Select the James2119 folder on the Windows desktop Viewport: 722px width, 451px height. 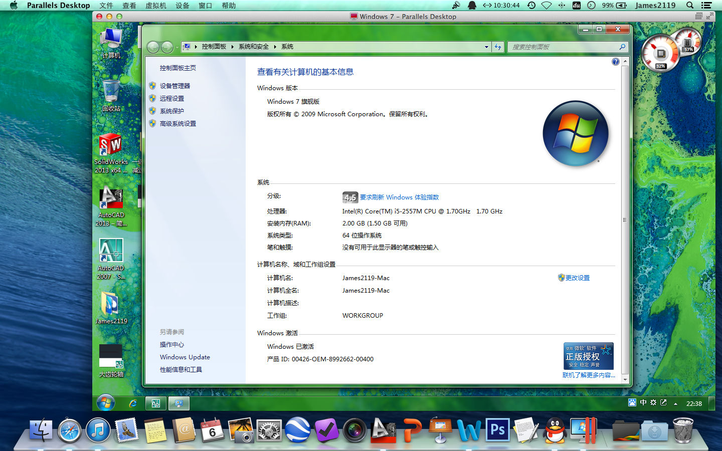click(x=111, y=308)
